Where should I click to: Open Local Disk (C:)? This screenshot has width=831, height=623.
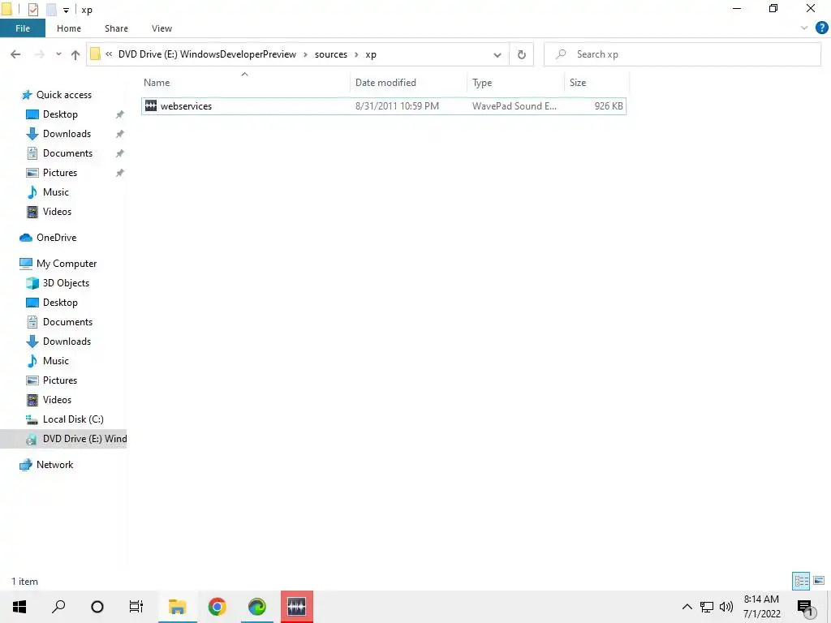(x=73, y=419)
